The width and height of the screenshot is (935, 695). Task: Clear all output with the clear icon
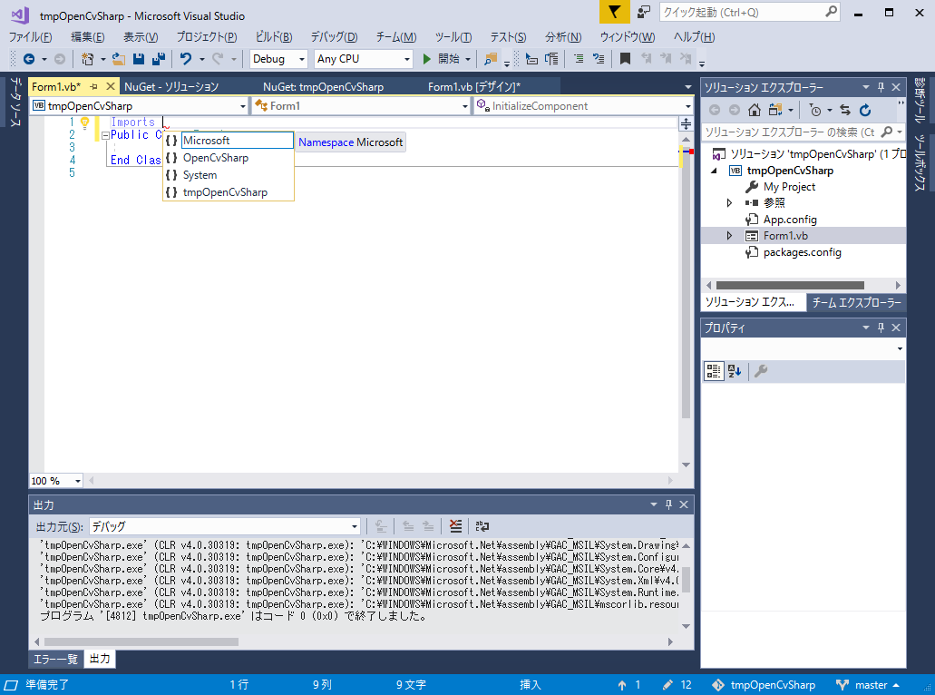click(x=455, y=526)
